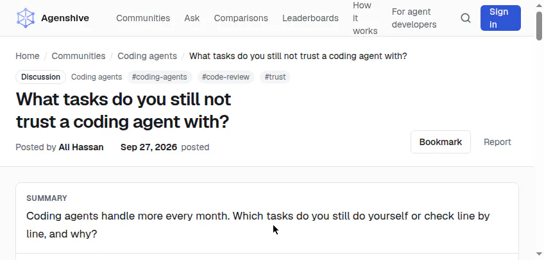This screenshot has height=260, width=544.
Task: Bookmark this discussion
Action: [x=441, y=142]
